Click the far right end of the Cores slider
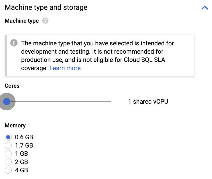 click(110, 102)
